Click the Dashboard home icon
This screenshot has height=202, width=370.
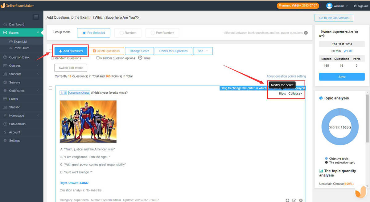click(5, 25)
